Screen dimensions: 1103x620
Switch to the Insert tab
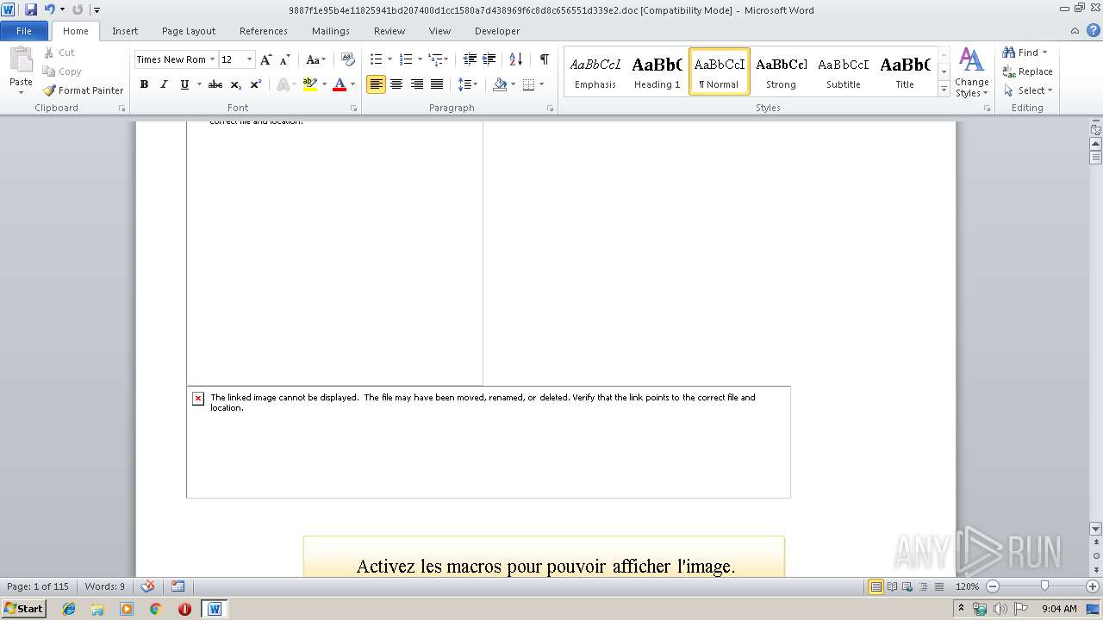tap(125, 31)
